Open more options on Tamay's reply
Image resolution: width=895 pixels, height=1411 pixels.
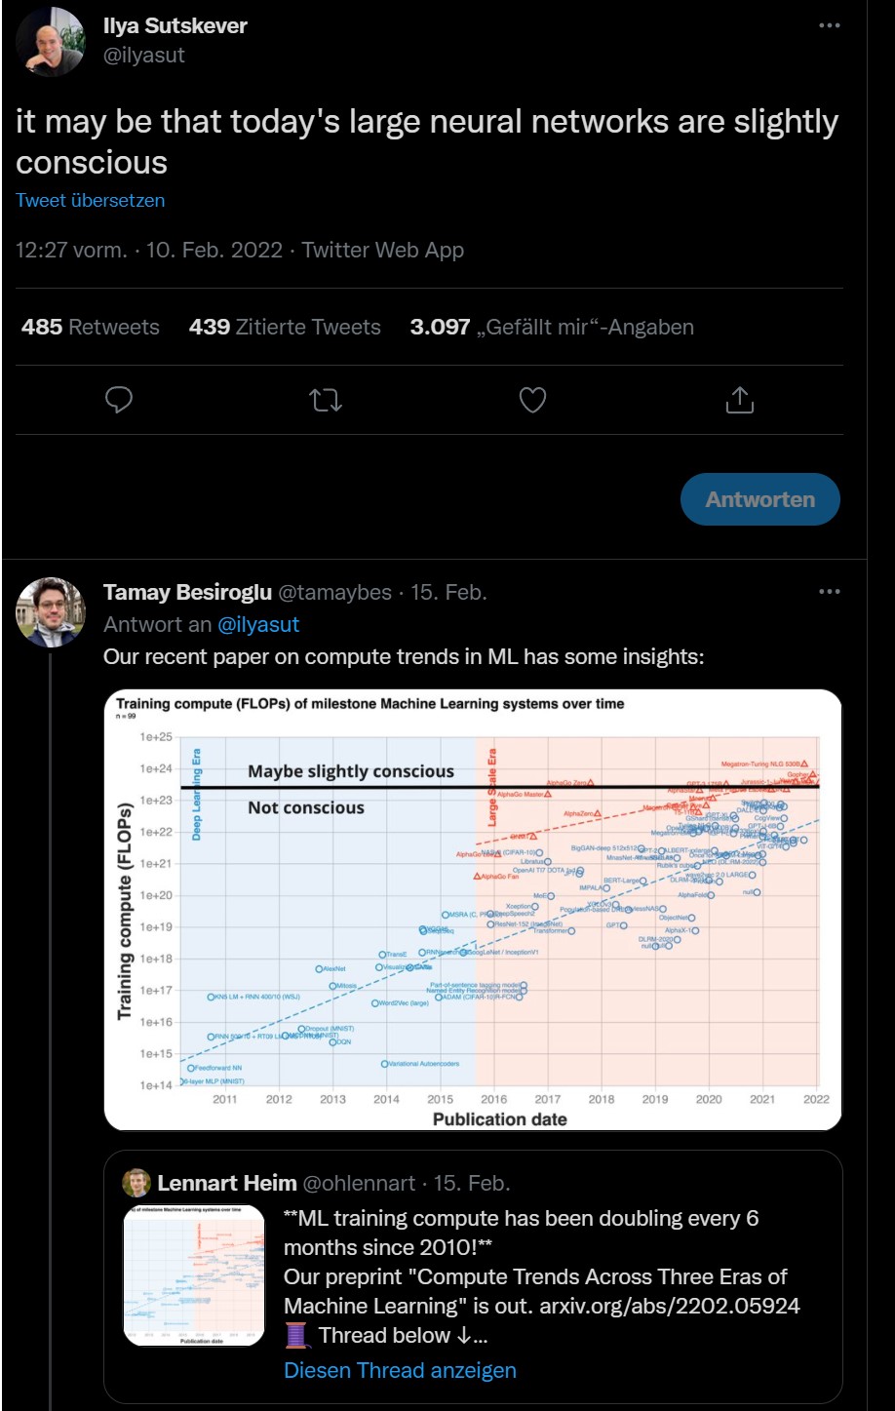click(x=828, y=594)
